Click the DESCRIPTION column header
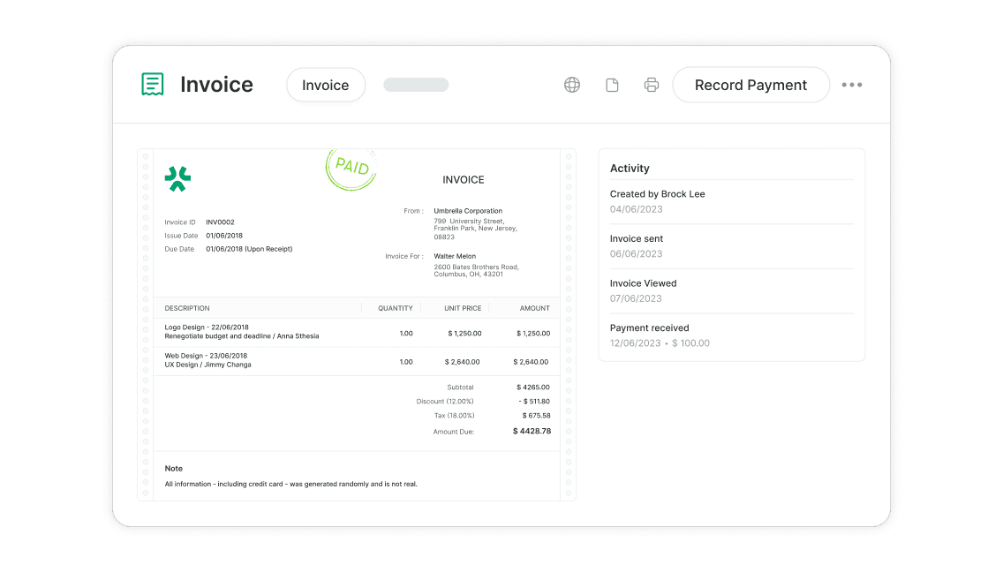 [x=187, y=308]
